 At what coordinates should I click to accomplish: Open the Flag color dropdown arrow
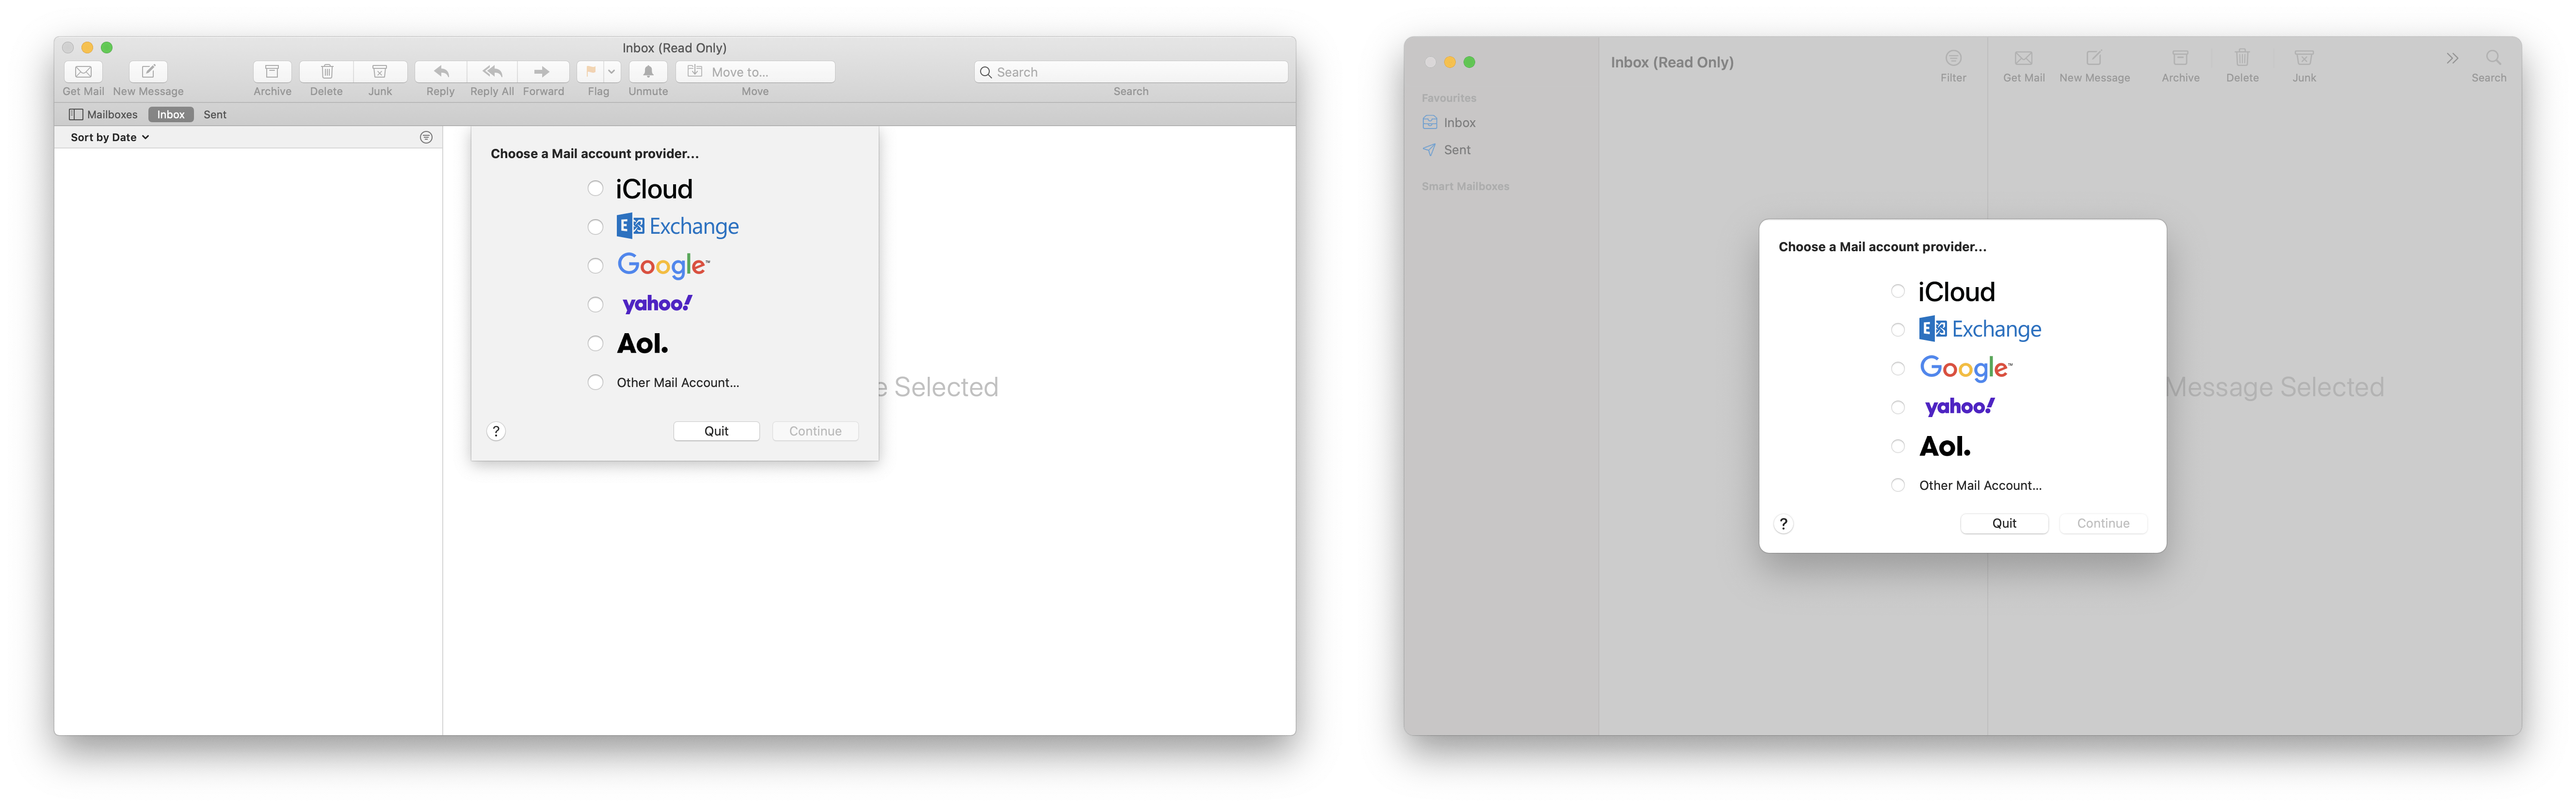point(612,72)
